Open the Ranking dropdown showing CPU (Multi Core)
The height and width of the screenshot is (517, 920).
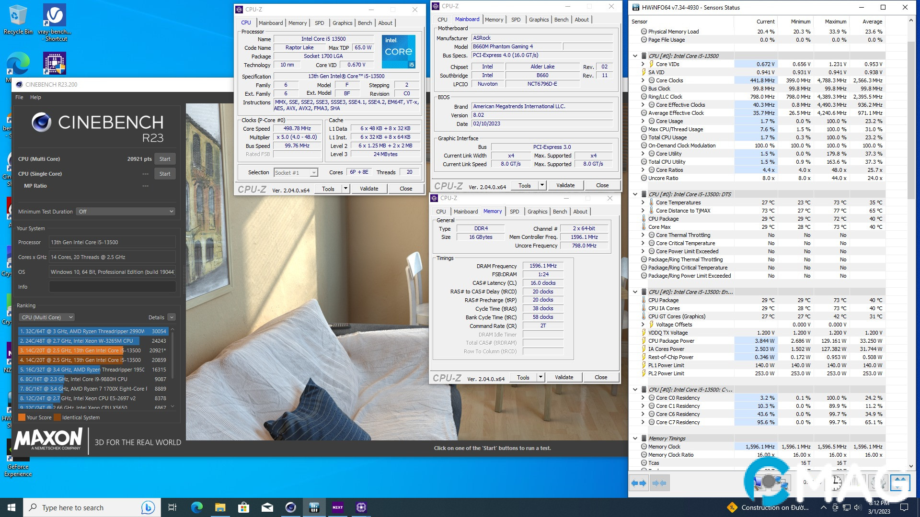(46, 317)
